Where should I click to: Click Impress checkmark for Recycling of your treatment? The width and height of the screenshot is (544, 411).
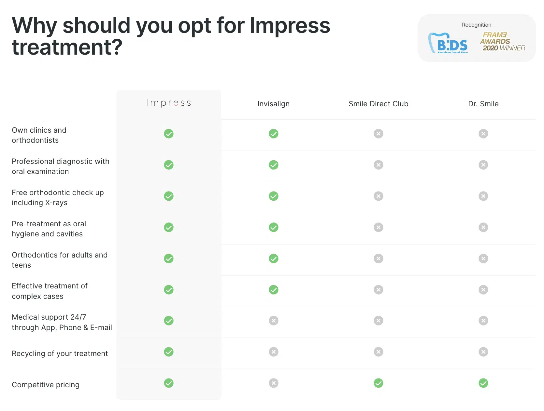[169, 352]
